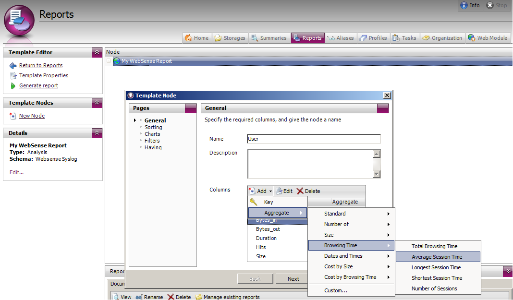Click the New Node link
Viewport: 513px width, 300px height.
(32, 116)
